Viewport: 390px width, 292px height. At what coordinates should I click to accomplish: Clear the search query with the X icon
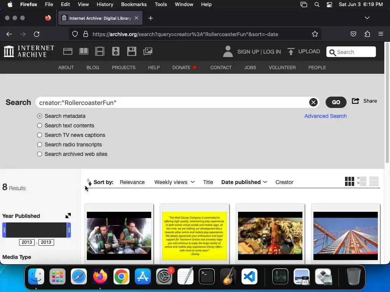[313, 102]
